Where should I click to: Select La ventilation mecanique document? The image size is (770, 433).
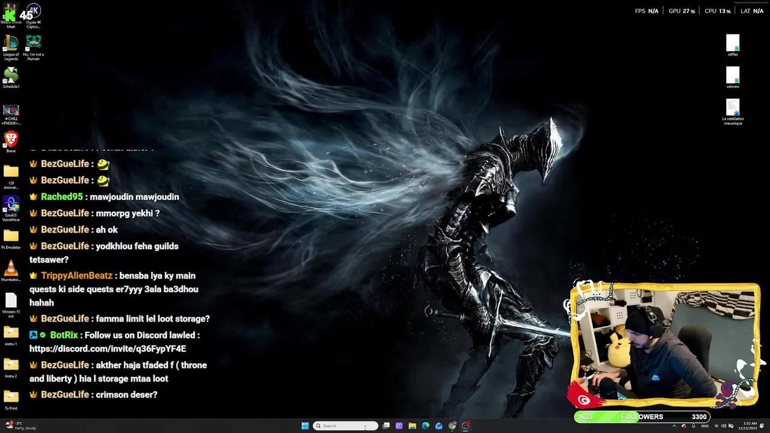point(733,112)
